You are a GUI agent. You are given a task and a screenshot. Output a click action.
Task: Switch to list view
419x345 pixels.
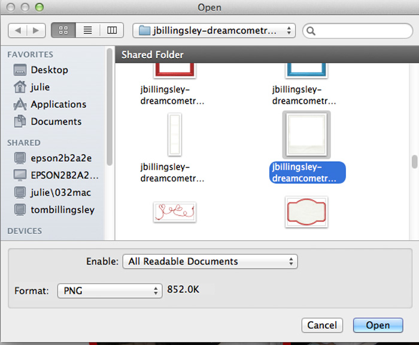click(x=87, y=30)
